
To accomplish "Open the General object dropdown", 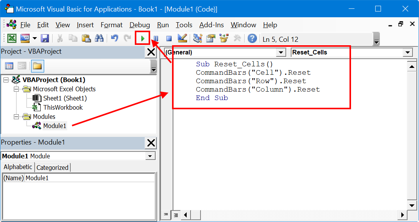I will pyautogui.click(x=281, y=52).
